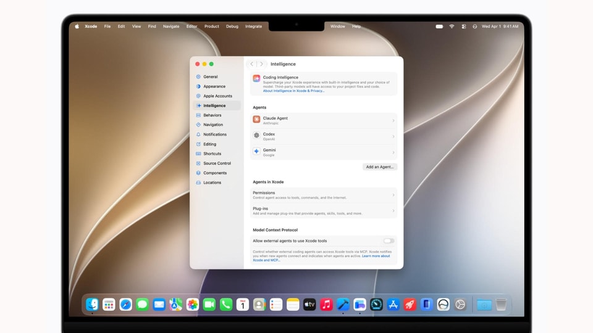Image resolution: width=593 pixels, height=333 pixels.
Task: Go to Navigation settings
Action: click(x=216, y=125)
